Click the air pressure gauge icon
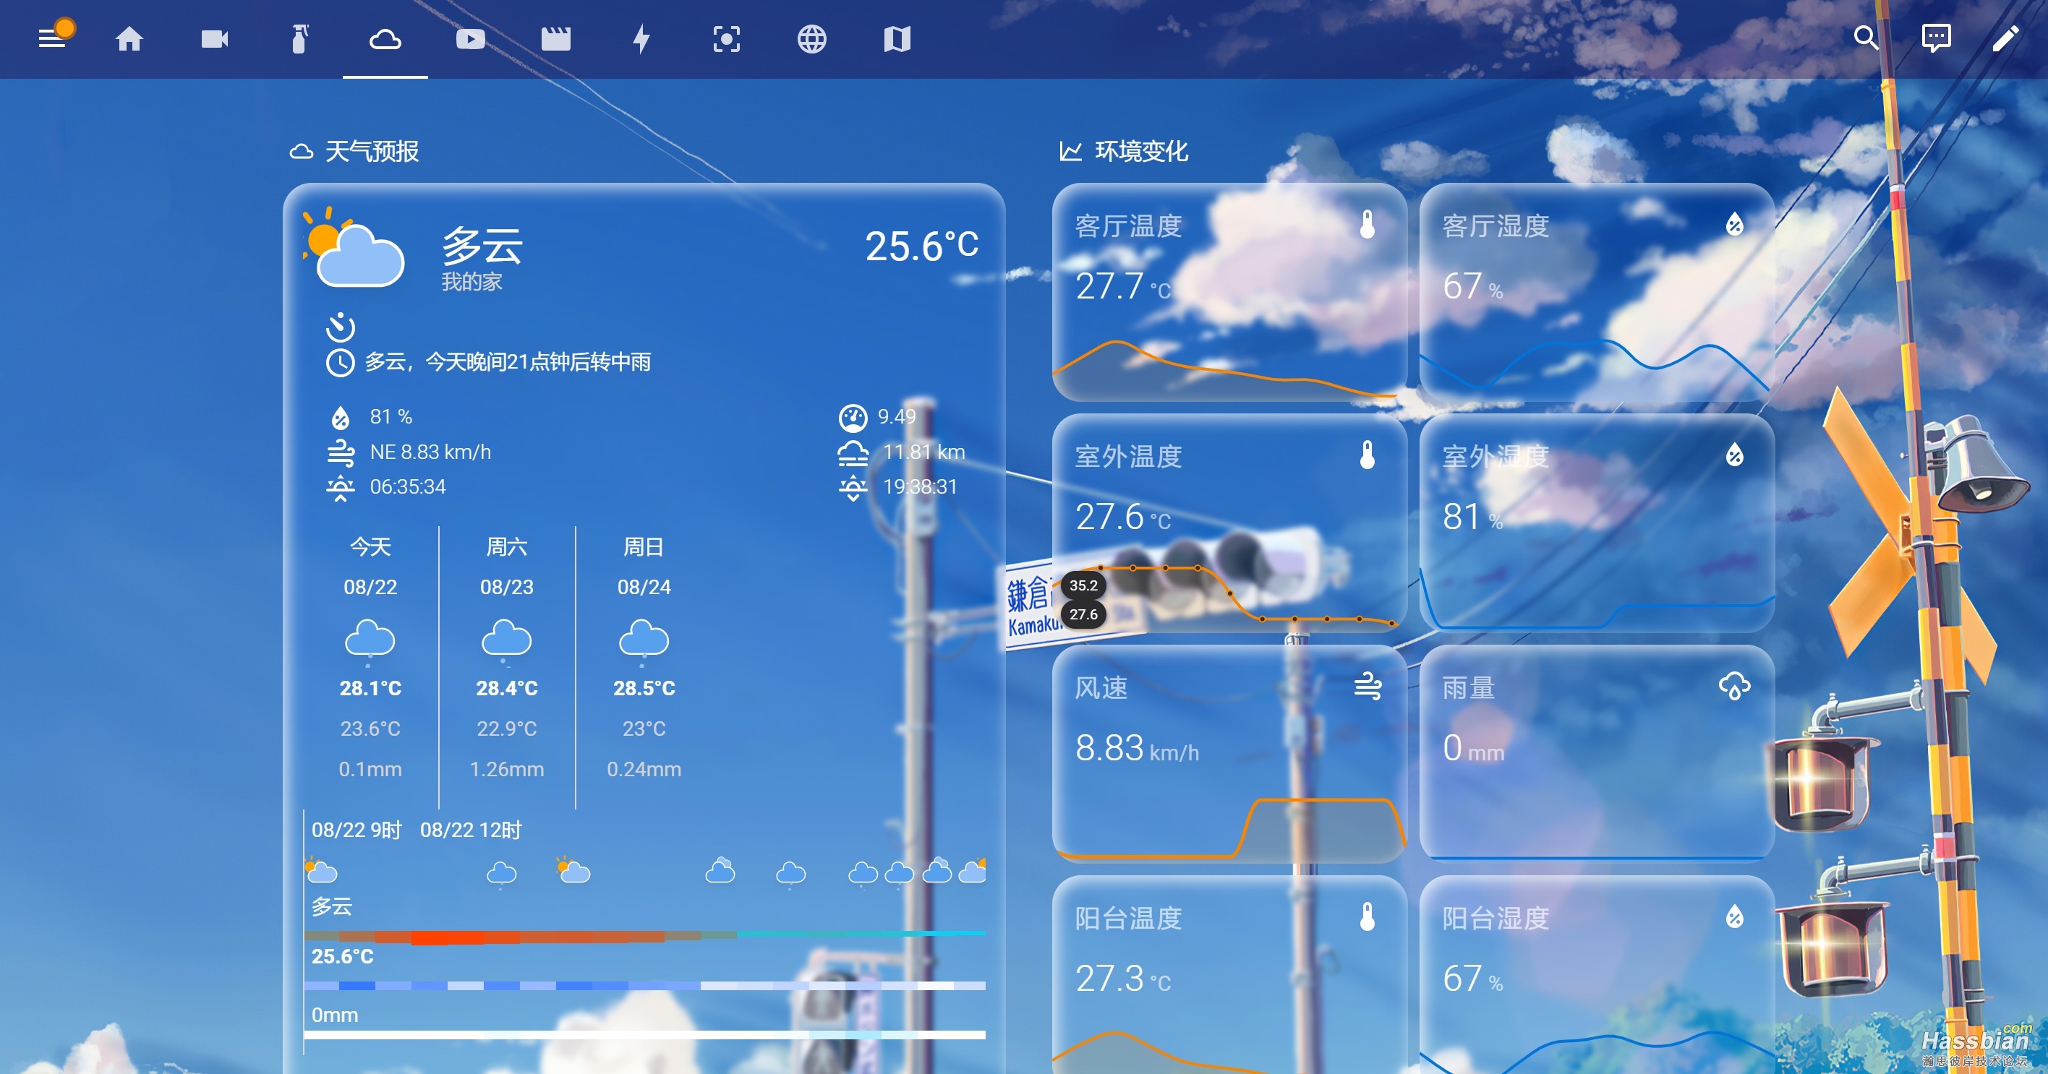The width and height of the screenshot is (2048, 1074). pyautogui.click(x=853, y=417)
